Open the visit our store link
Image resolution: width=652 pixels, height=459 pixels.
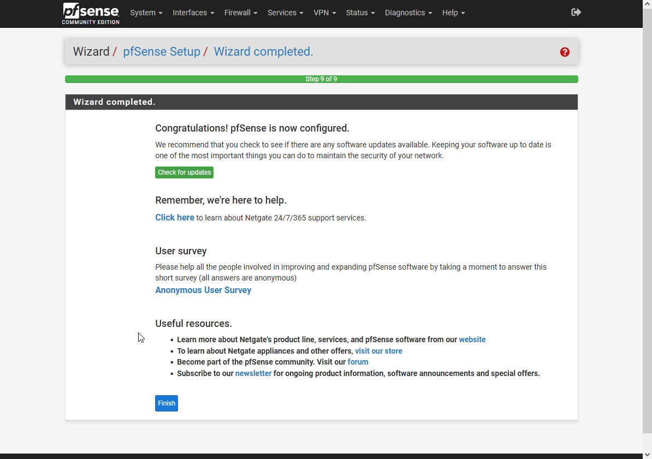(378, 350)
